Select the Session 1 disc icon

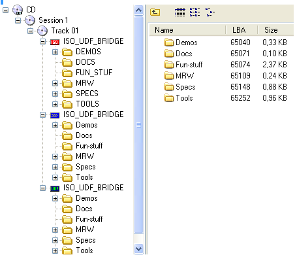click(x=30, y=20)
